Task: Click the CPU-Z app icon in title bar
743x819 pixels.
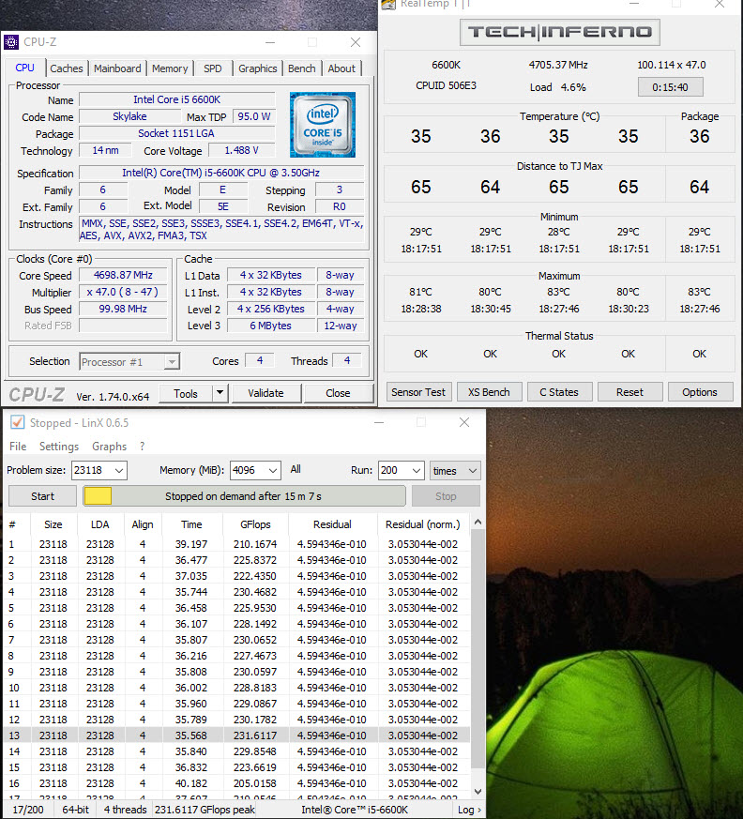Action: (x=11, y=42)
